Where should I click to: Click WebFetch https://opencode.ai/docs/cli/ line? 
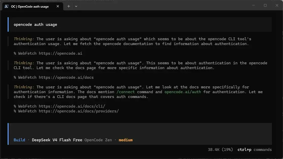[x=59, y=106]
